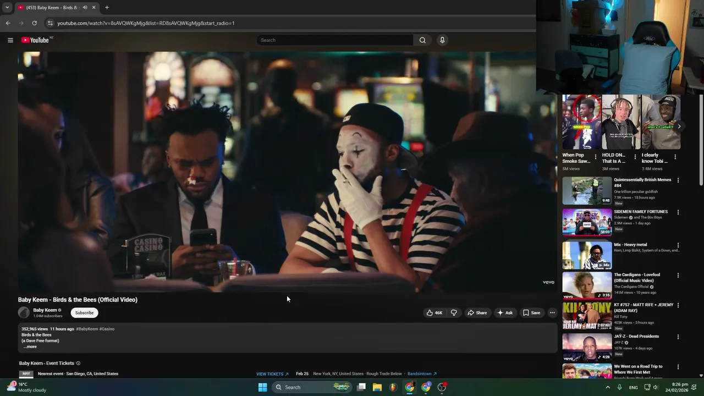Open options for KT #757 video
704x396 pixels.
[x=678, y=305]
